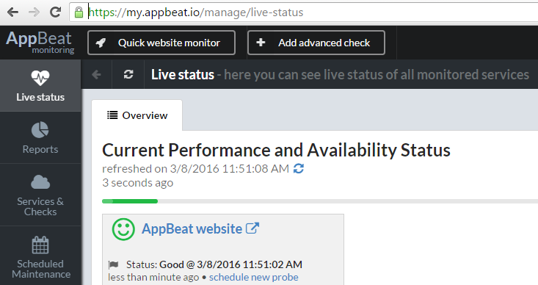Click the green SSL padlock icon
Viewport: 538px width, 285px height.
(x=79, y=12)
